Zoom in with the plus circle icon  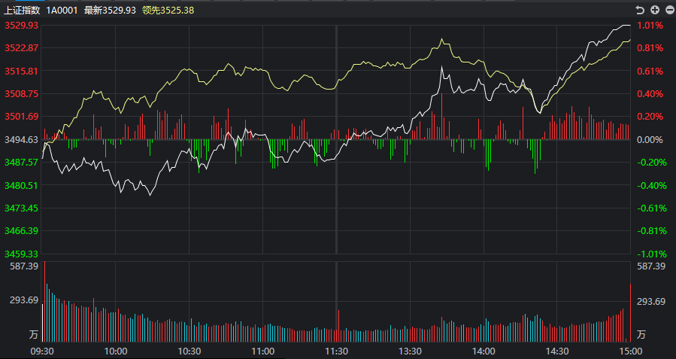point(655,10)
